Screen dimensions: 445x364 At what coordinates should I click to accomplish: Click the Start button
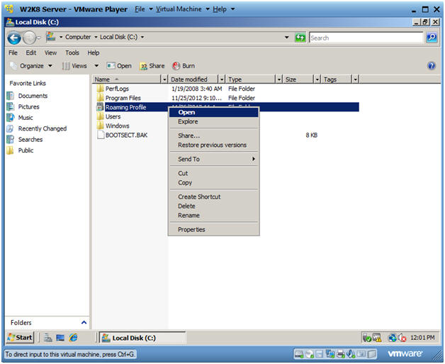(20, 338)
